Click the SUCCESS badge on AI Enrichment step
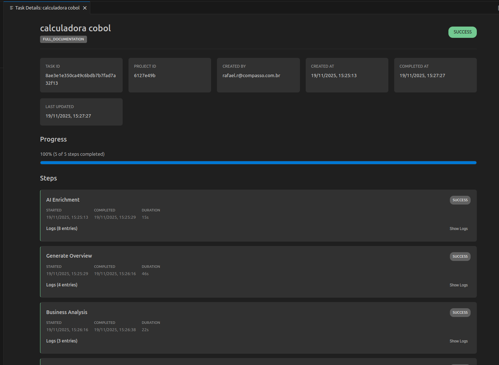The image size is (499, 365). point(460,200)
